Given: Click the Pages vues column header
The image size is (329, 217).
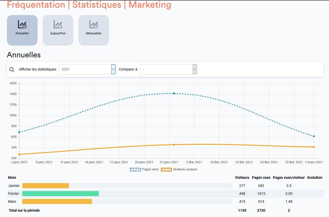Looking at the screenshot, I should coord(261,178).
